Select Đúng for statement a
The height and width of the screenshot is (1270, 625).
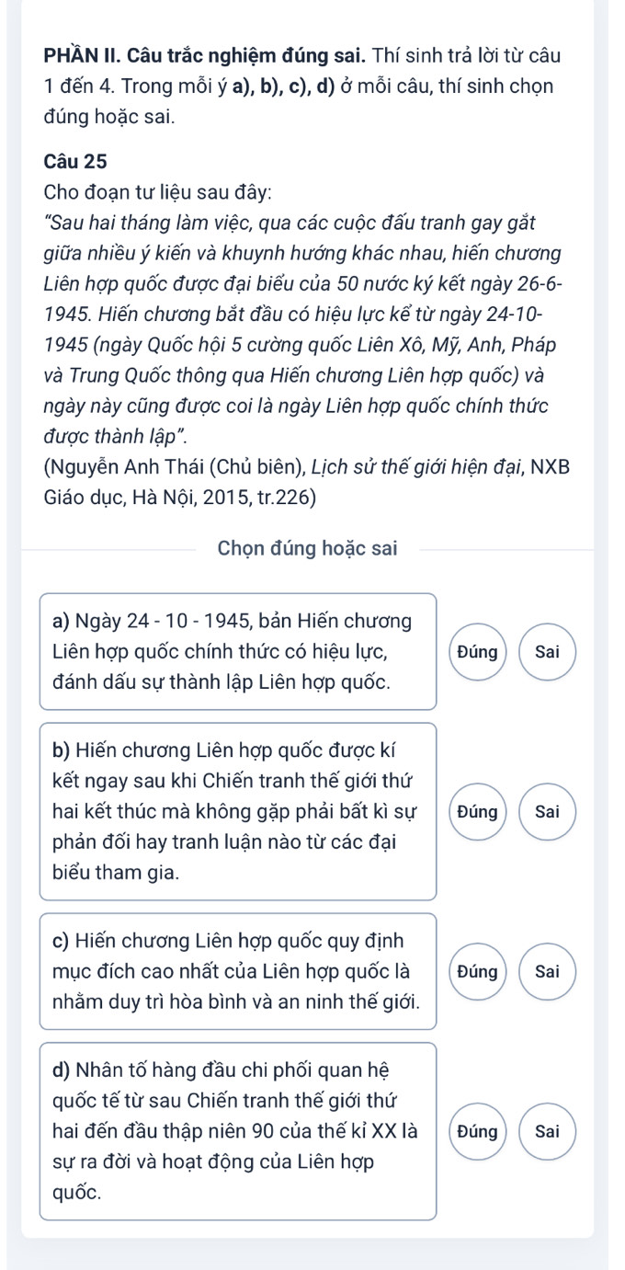[x=477, y=651]
